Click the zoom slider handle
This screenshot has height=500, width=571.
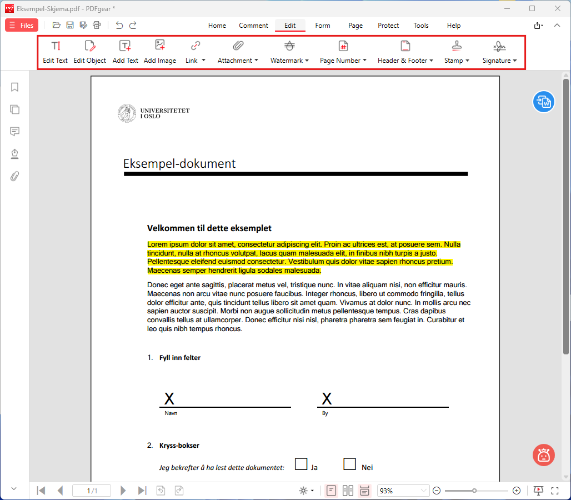point(474,491)
